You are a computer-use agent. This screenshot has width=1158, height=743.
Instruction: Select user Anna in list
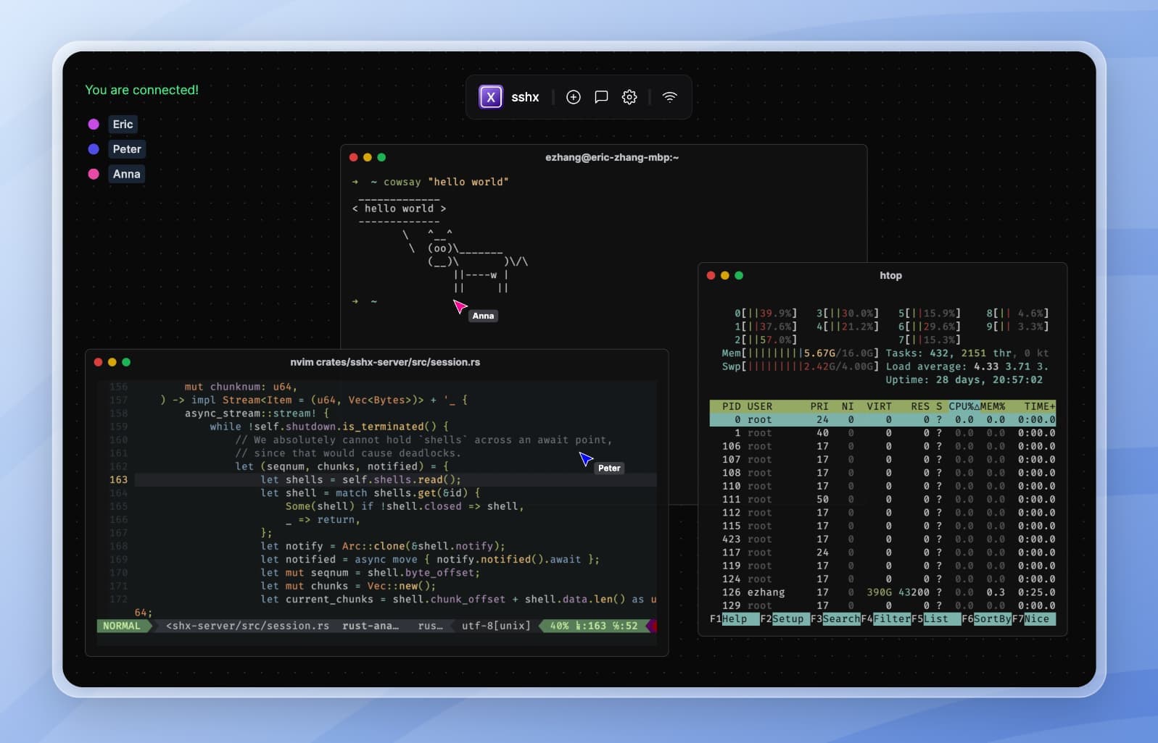click(x=126, y=174)
